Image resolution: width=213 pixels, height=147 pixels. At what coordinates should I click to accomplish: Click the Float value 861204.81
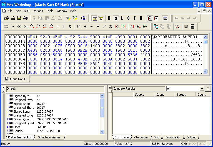(44, 127)
